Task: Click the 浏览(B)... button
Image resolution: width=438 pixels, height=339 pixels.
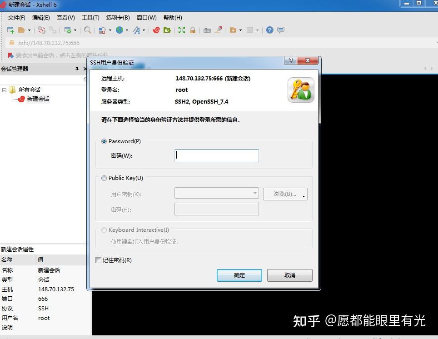Action: [x=285, y=194]
